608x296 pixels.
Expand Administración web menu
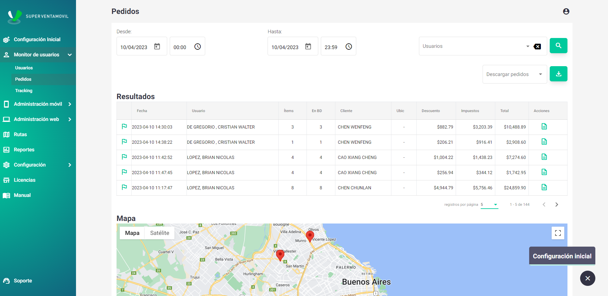(38, 119)
